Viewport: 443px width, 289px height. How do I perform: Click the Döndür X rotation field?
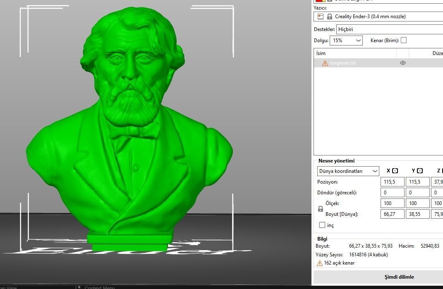coord(393,192)
